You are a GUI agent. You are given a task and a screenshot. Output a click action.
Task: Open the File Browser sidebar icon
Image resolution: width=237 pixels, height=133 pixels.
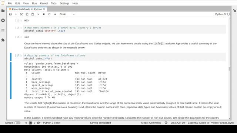[x=3, y=11]
